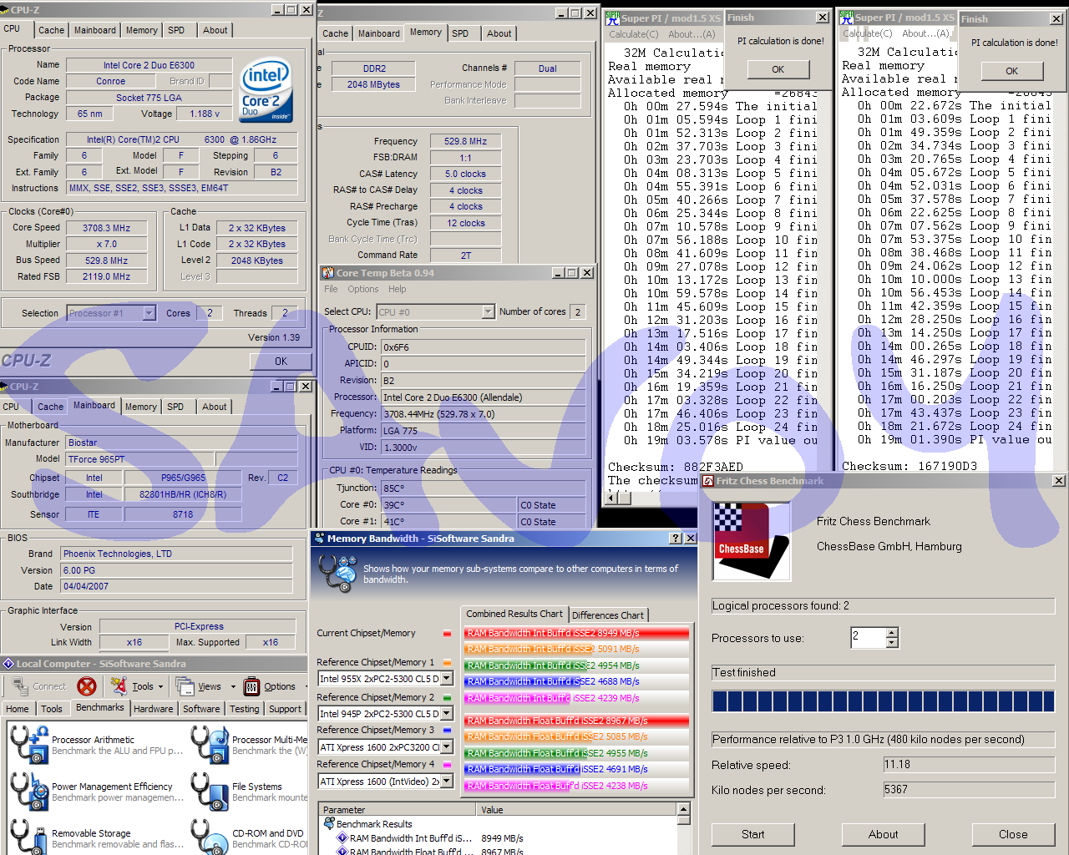Click the ChessBase logo in Fritz Chess Benchmark
The width and height of the screenshot is (1069, 855).
[x=752, y=541]
